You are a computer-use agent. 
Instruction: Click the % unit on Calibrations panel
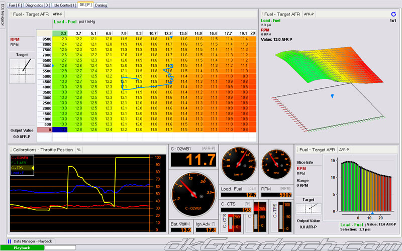pyautogui.click(x=79, y=150)
